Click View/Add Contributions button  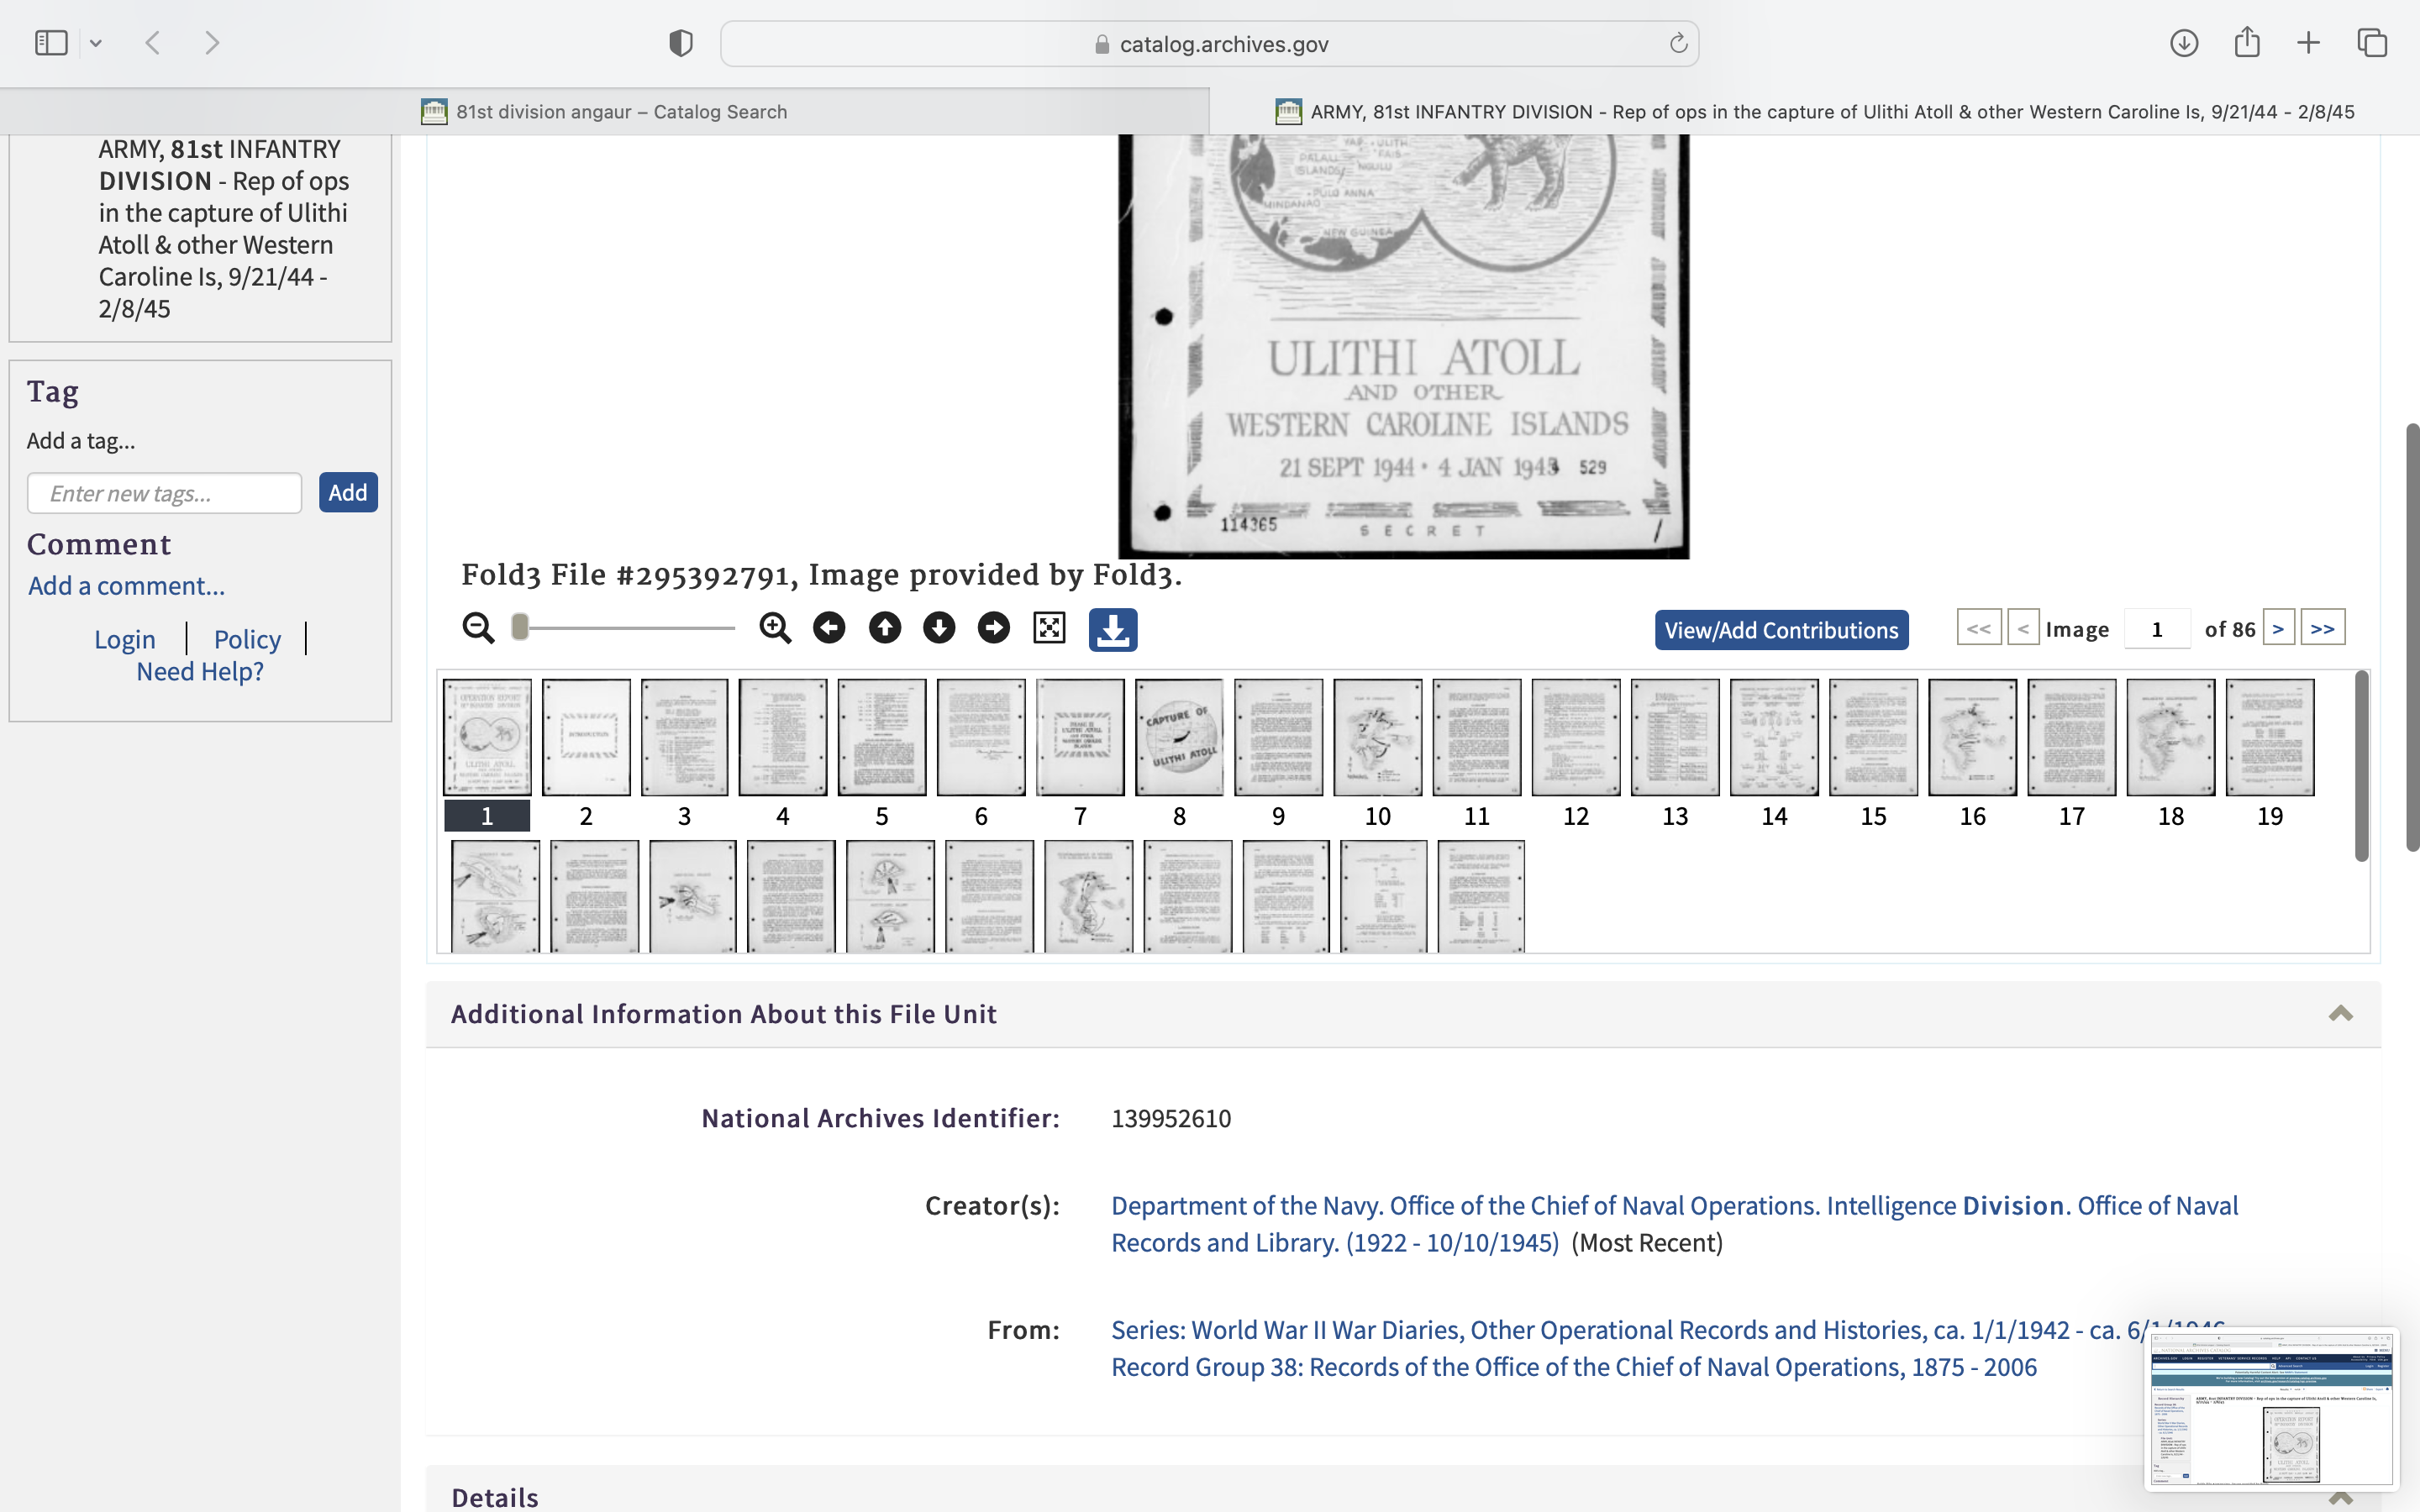pos(1781,630)
